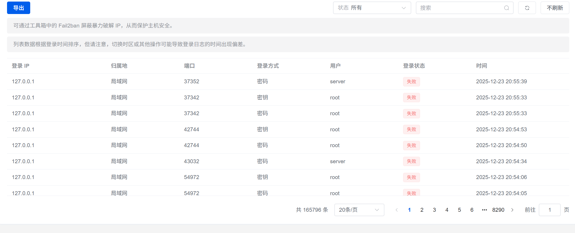The width and height of the screenshot is (575, 233).
Task: Click the 失败 status tag in first row
Action: (411, 81)
